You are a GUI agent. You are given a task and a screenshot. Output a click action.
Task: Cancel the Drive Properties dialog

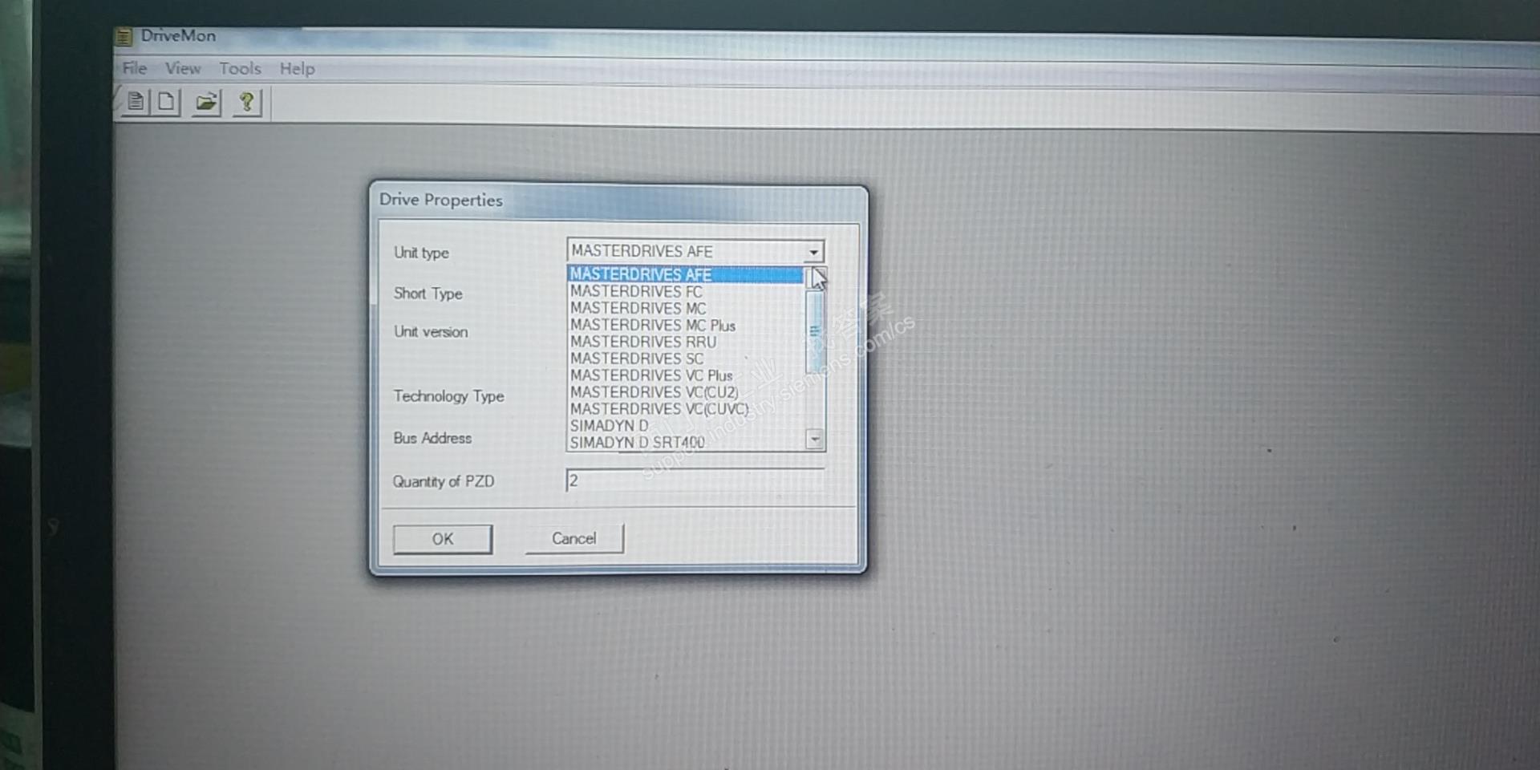click(x=574, y=538)
